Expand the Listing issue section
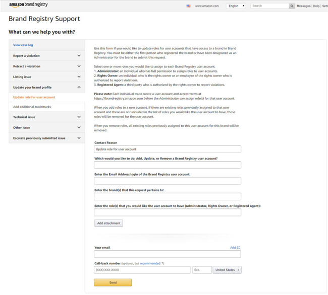Image resolution: width=328 pixels, height=295 pixels. (46, 77)
